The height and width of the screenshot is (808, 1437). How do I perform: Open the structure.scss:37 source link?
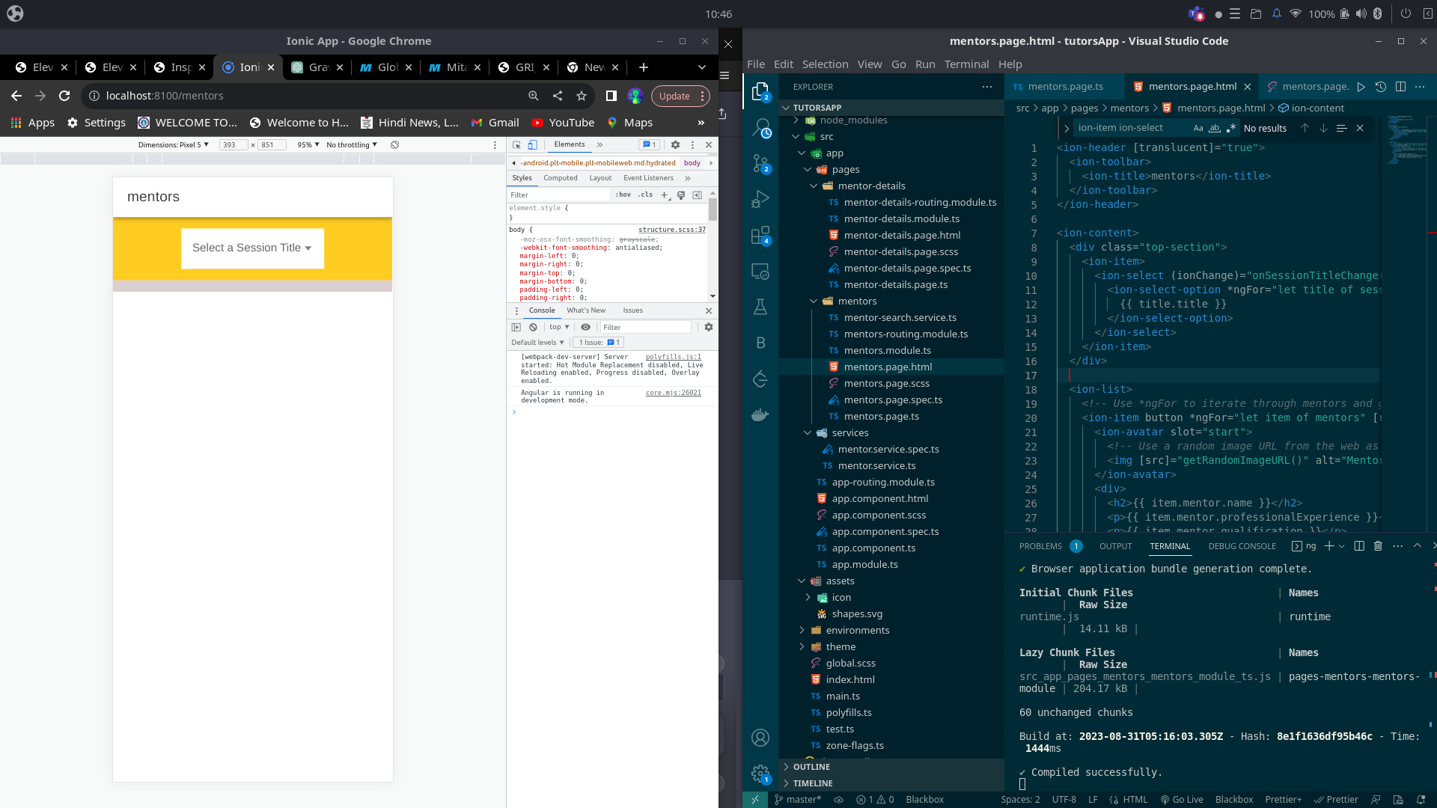pos(671,230)
